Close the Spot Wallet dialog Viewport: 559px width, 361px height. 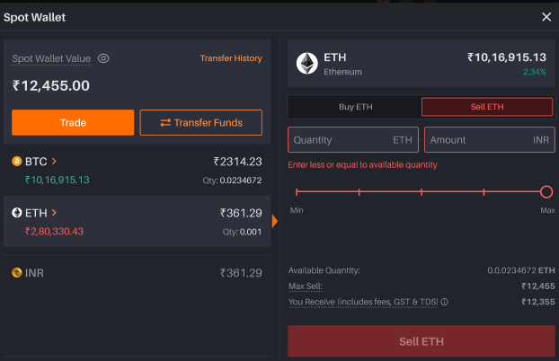tap(546, 17)
